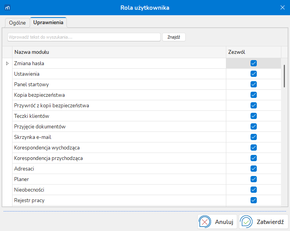Uncheck Adresaci permission
The height and width of the screenshot is (231, 290).
pos(254,169)
